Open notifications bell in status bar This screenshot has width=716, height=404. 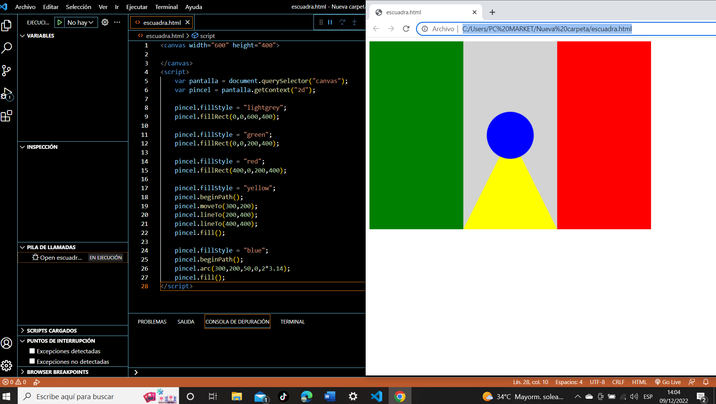tap(706, 382)
